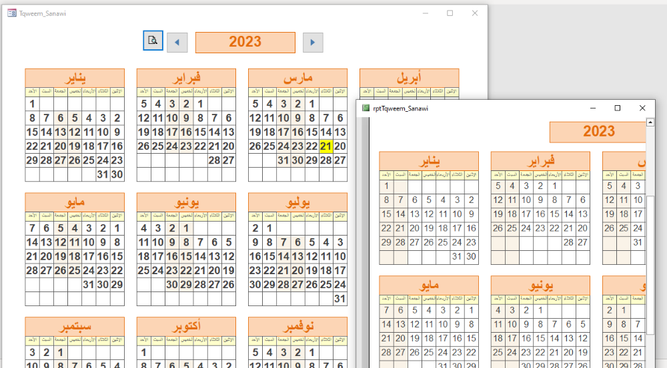
Task: Go to previous year with left arrow
Action: click(177, 43)
